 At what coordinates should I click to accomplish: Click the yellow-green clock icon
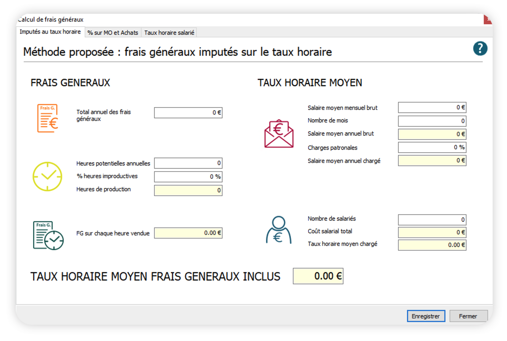tap(47, 177)
